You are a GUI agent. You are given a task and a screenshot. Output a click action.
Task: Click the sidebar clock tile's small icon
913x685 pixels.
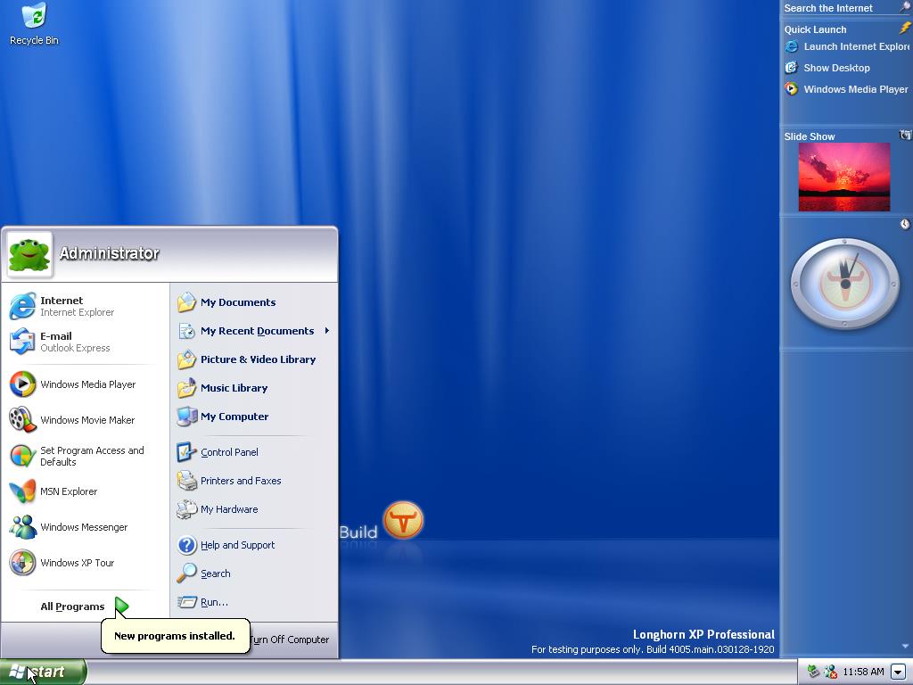905,224
